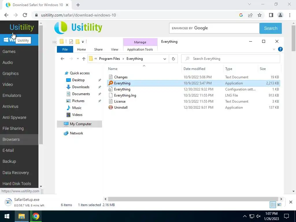Image resolution: width=296 pixels, height=222 pixels.
Task: Open Explorer help question mark icon
Action: pyautogui.click(x=280, y=49)
